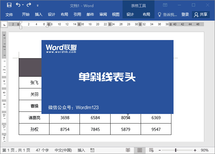Open the main 设计 tab beside 插入
This screenshot has height=154, width=215.
pyautogui.click(x=51, y=14)
